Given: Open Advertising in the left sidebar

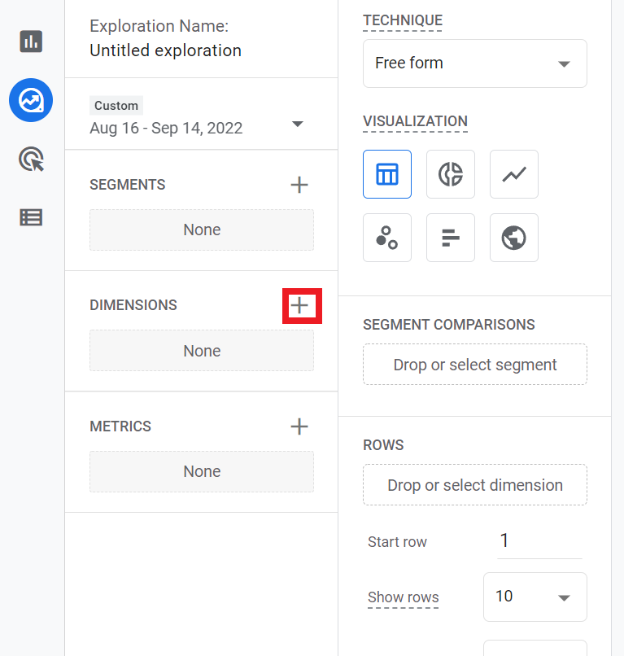Looking at the screenshot, I should 31,160.
